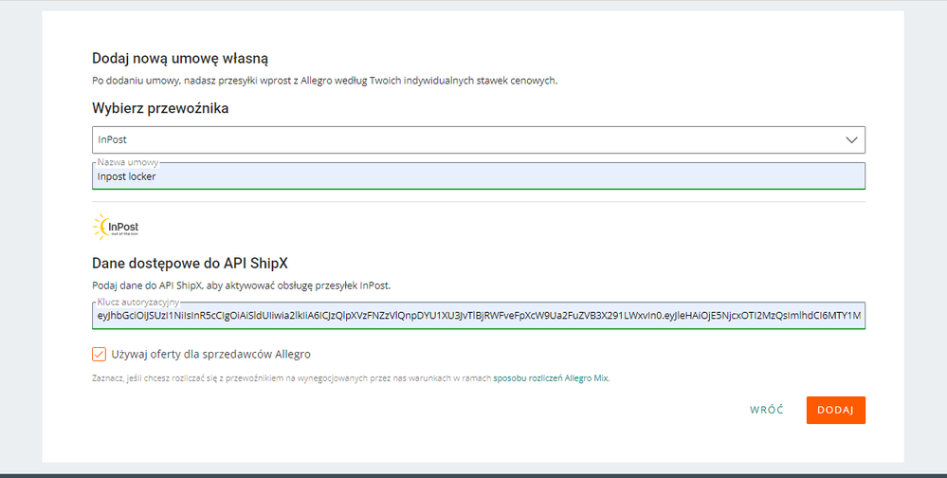Viewport: 947px width, 478px height.
Task: Focus the 'Nazwa umowy' field with Inpost locker
Action: pos(478,176)
